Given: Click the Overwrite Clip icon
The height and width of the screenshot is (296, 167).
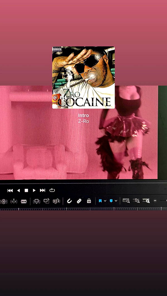Looking at the screenshot, I should [x=46, y=201].
